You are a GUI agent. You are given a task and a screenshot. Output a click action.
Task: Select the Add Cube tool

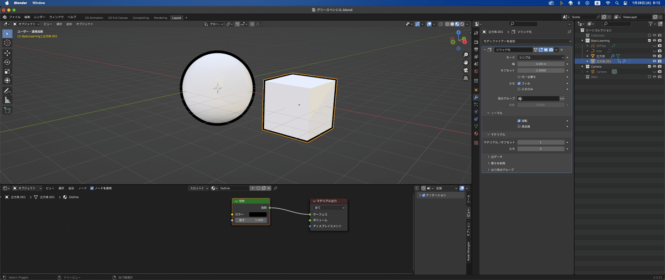click(x=7, y=110)
